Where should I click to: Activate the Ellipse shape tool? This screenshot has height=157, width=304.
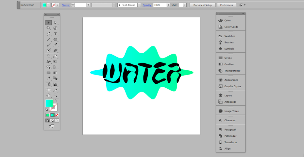point(55,40)
